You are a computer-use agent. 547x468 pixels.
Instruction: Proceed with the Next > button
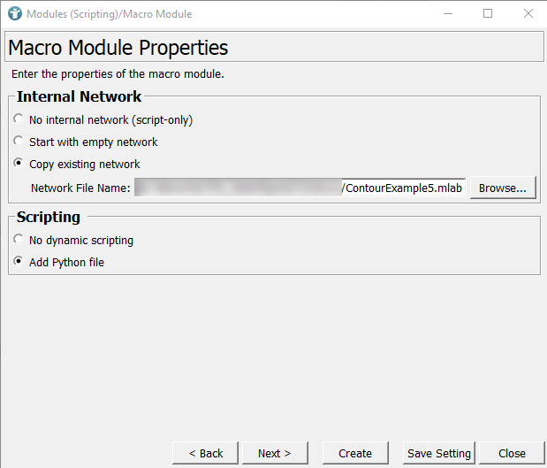coord(274,453)
